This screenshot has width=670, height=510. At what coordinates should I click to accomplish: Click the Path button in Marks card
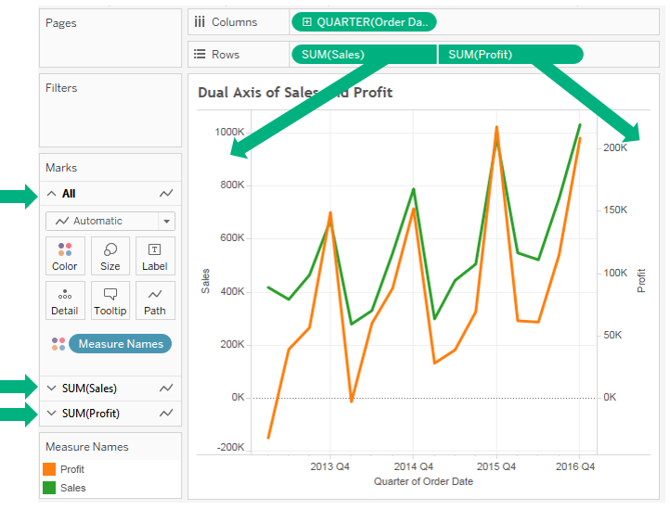(155, 300)
